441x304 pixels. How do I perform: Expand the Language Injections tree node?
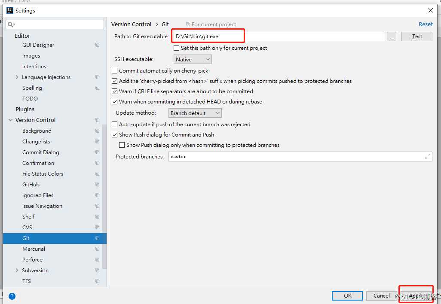(17, 77)
